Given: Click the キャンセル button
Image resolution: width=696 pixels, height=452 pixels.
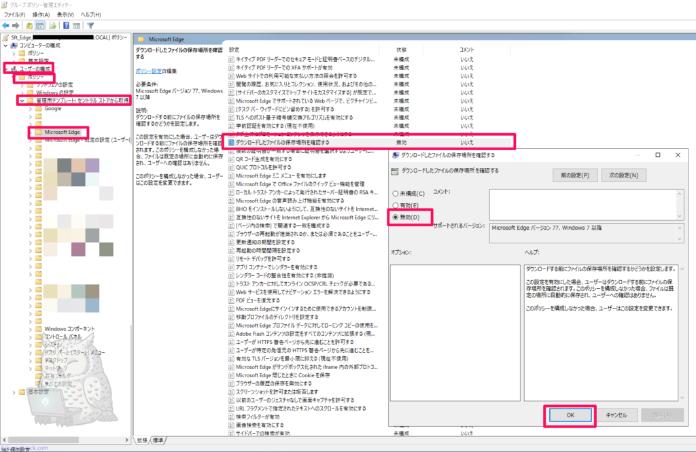Looking at the screenshot, I should [616, 415].
